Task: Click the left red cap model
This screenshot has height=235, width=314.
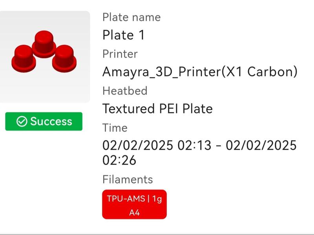Action: [x=24, y=59]
